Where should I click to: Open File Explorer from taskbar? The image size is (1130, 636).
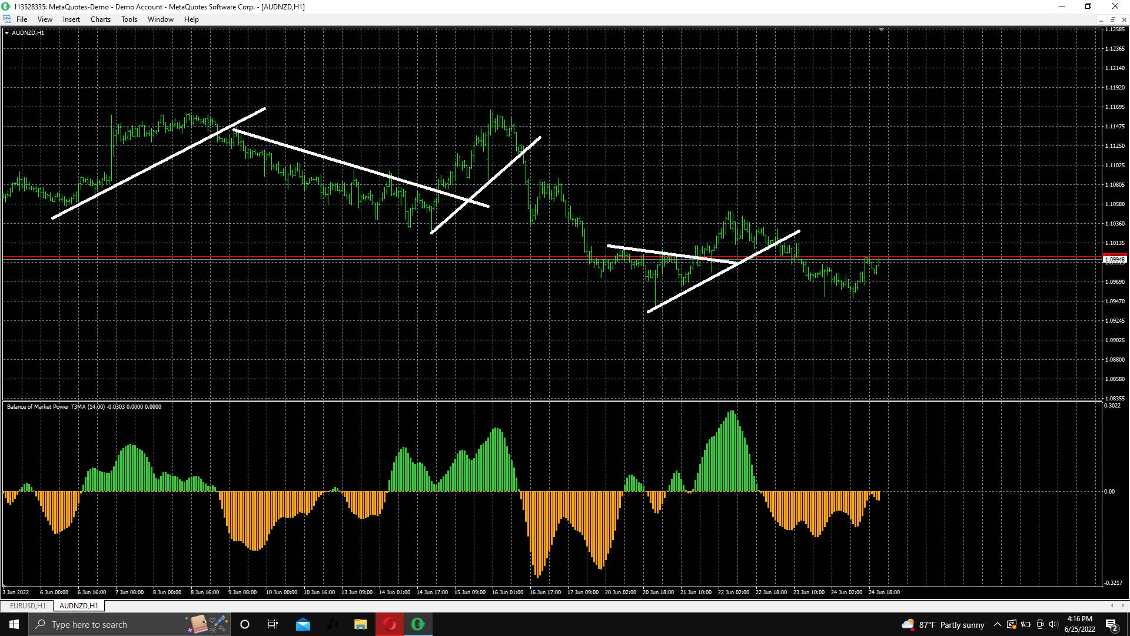click(360, 624)
